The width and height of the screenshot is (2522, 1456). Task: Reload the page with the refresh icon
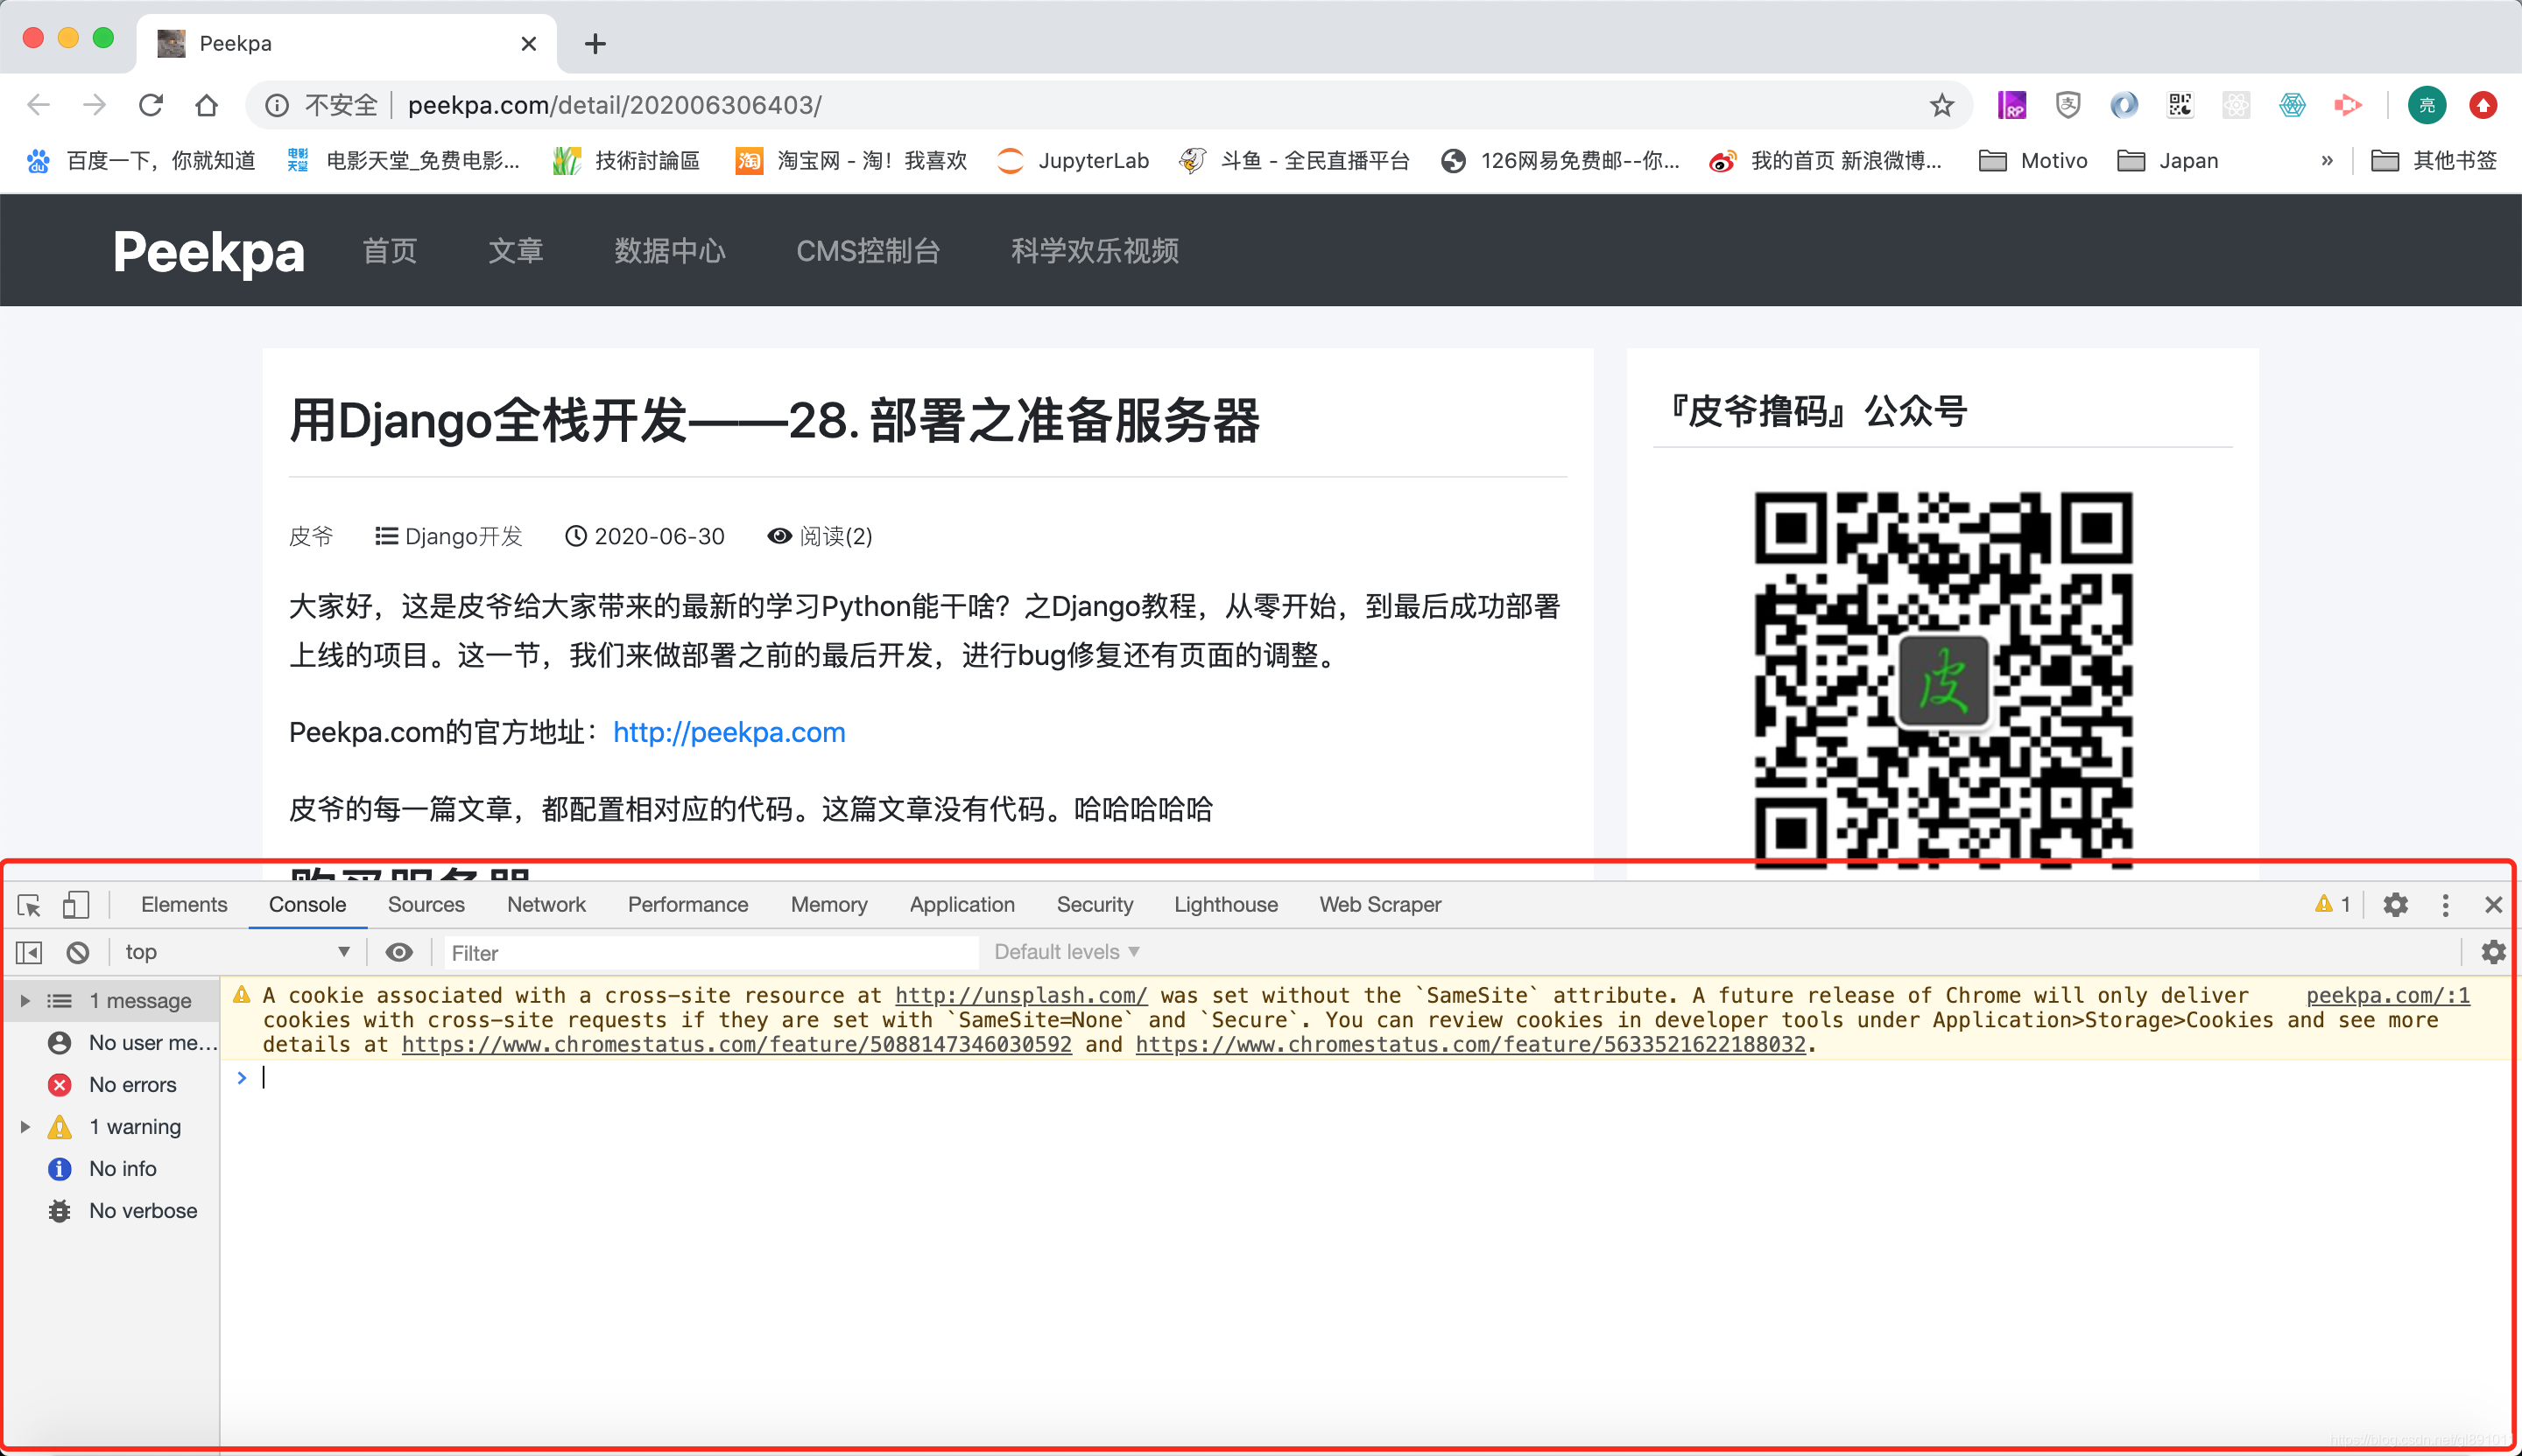tap(151, 105)
